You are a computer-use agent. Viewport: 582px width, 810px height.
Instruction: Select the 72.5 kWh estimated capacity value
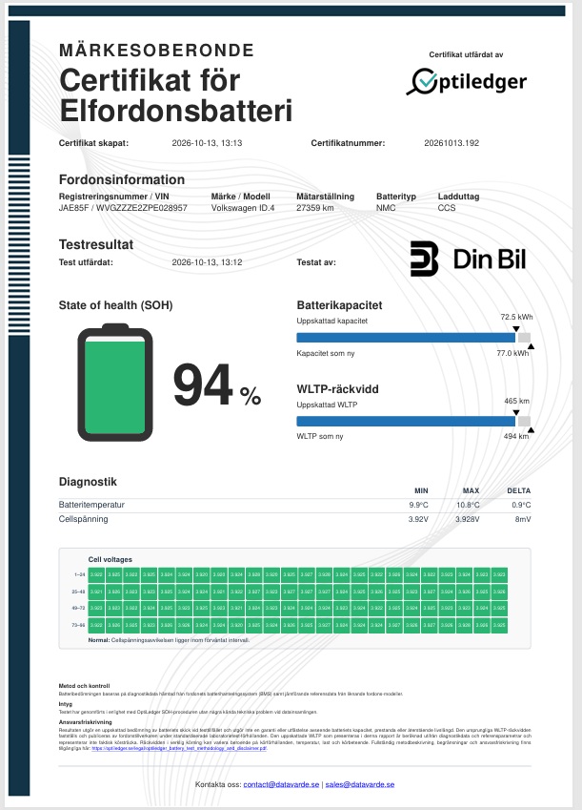516,317
